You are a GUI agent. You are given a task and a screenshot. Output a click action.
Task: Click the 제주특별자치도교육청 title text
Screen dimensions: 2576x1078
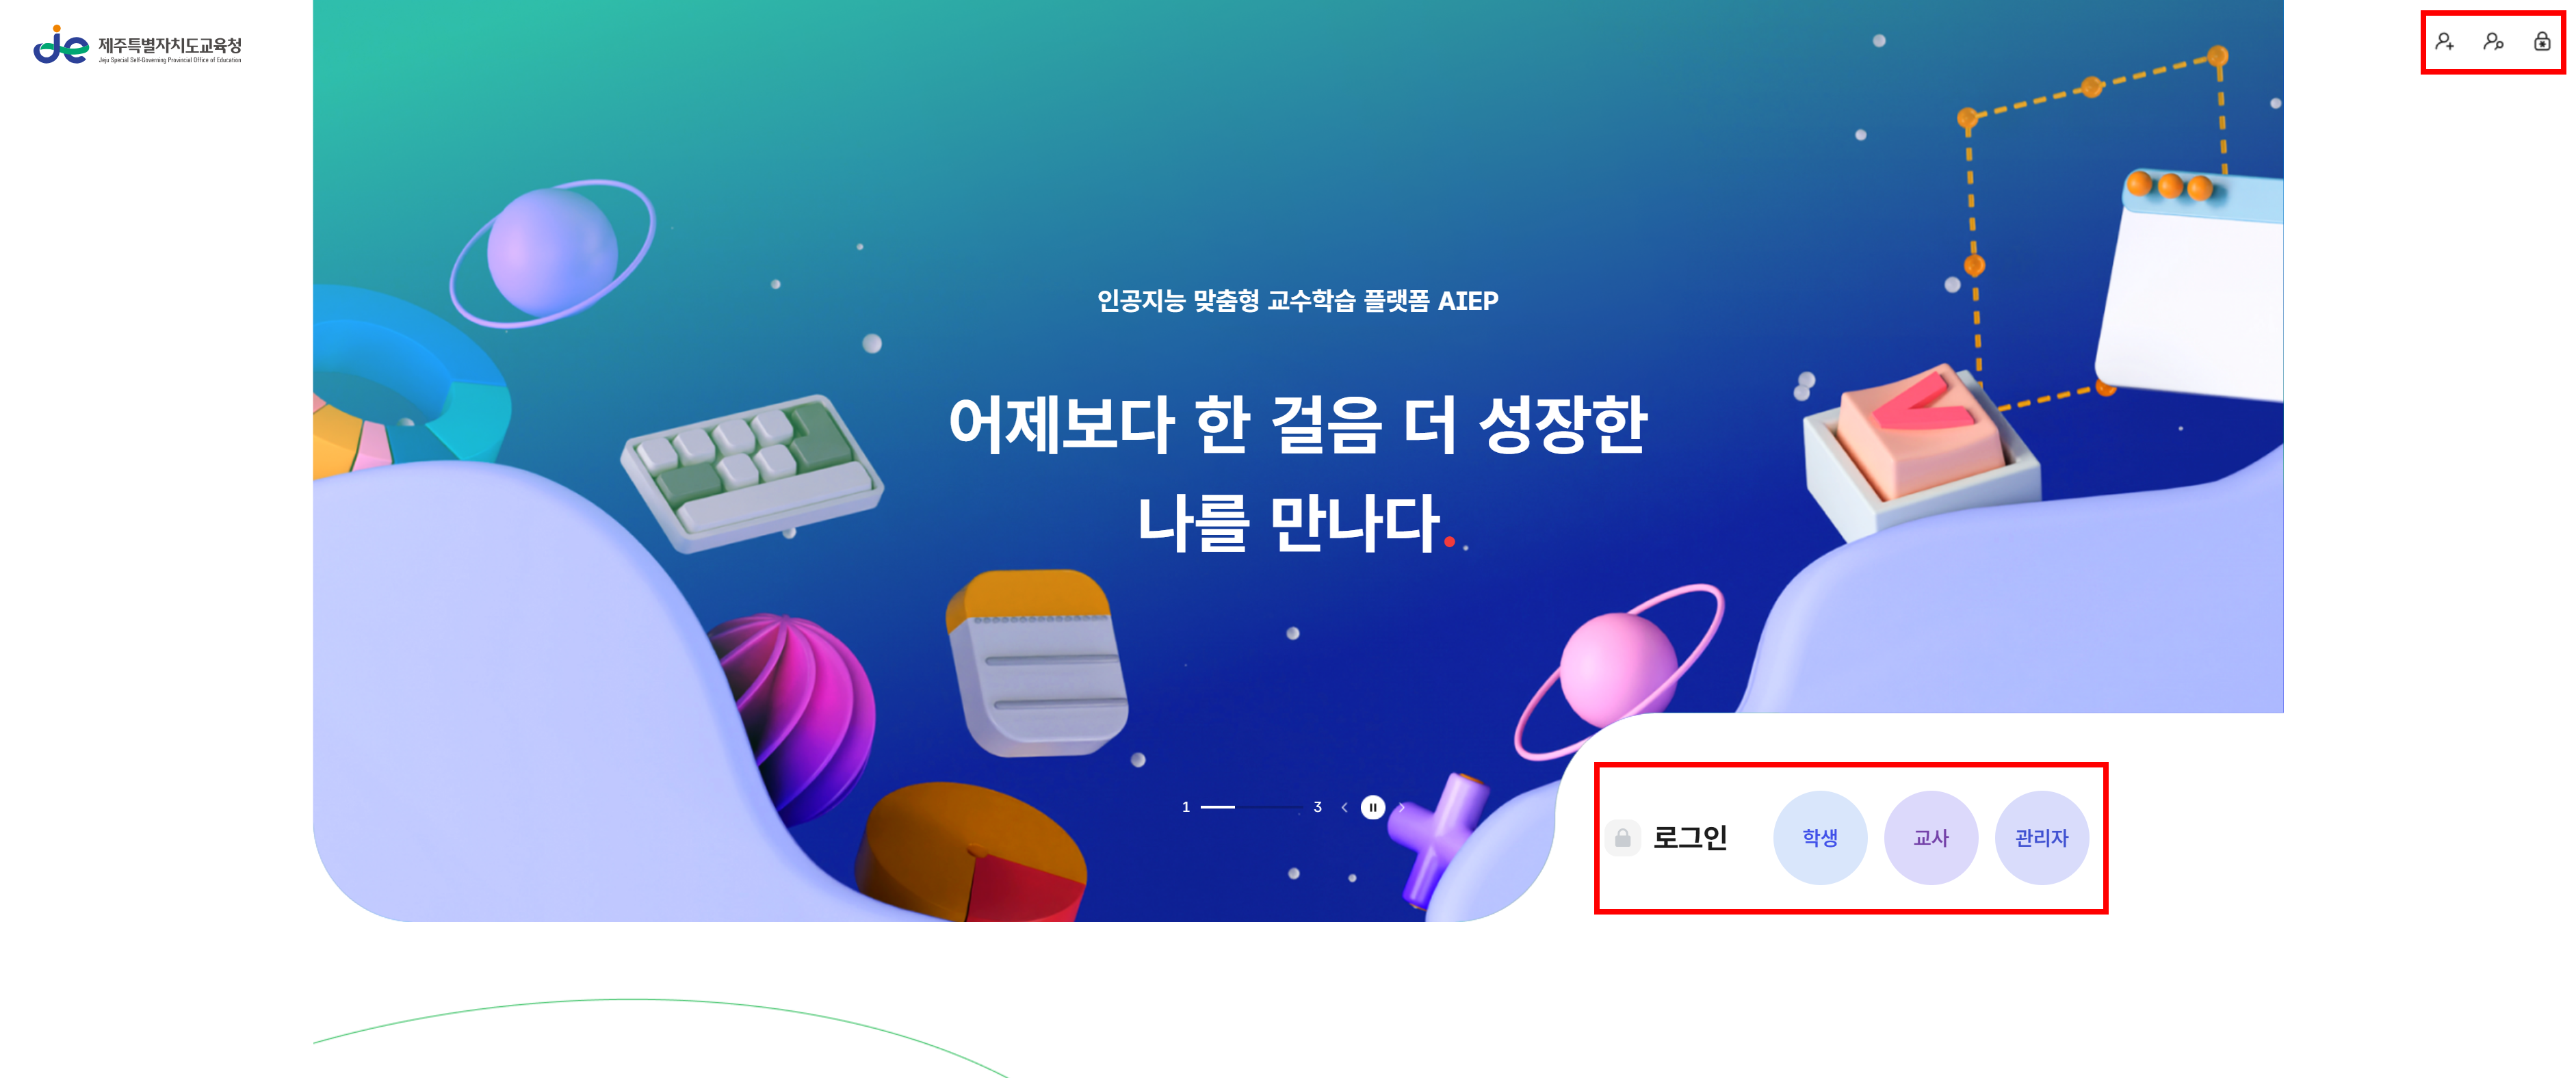(x=170, y=44)
